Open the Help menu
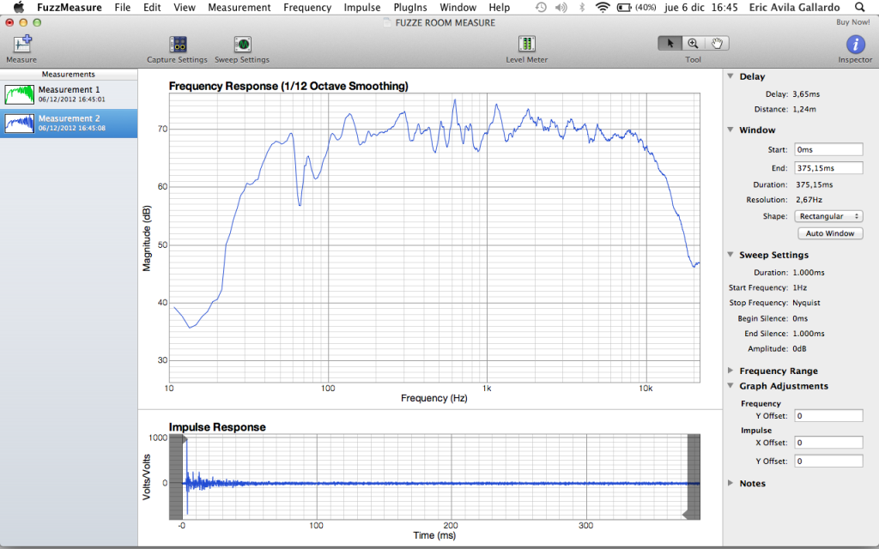Screen dimensions: 879x549 click(499, 7)
